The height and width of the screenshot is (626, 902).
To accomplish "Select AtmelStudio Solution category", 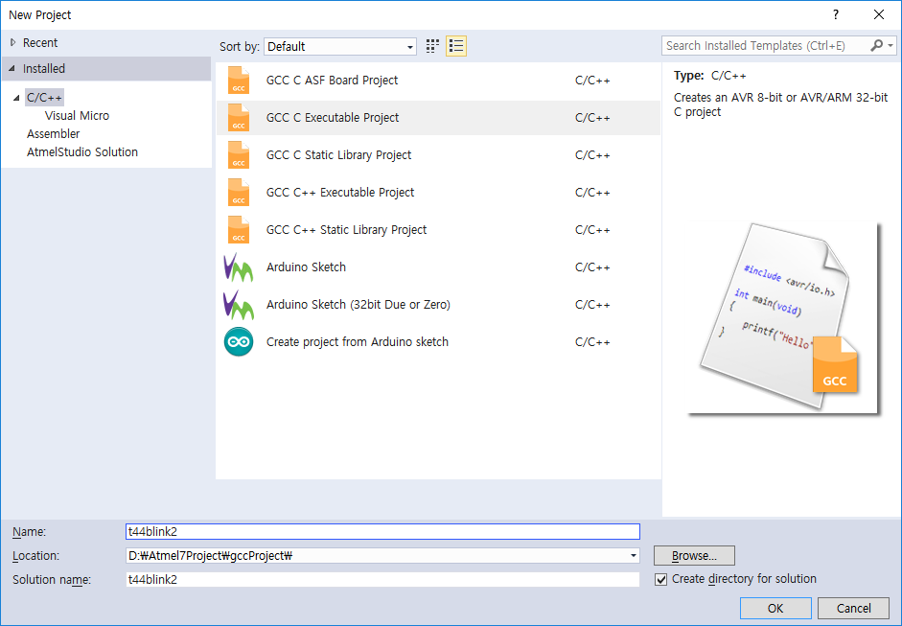I will [82, 152].
